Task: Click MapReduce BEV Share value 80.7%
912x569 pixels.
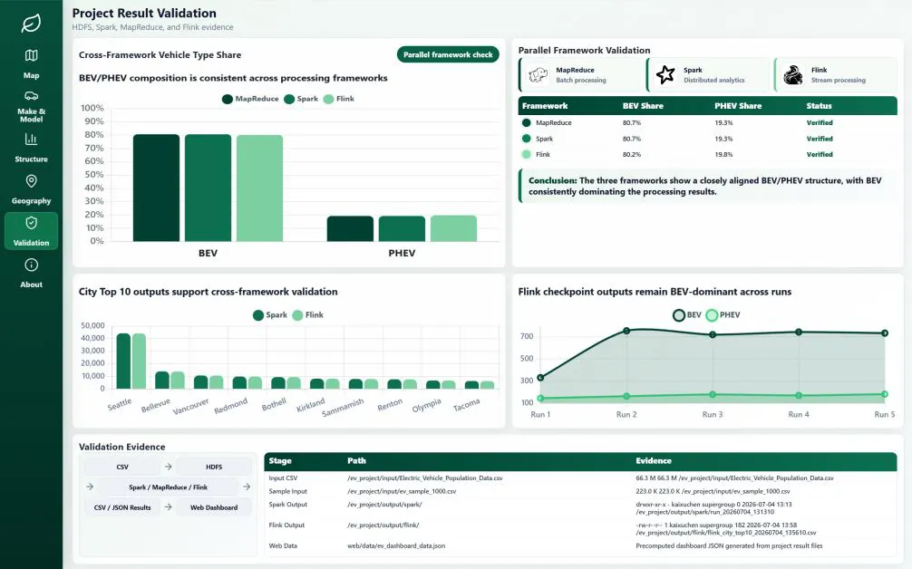Action: 632,122
